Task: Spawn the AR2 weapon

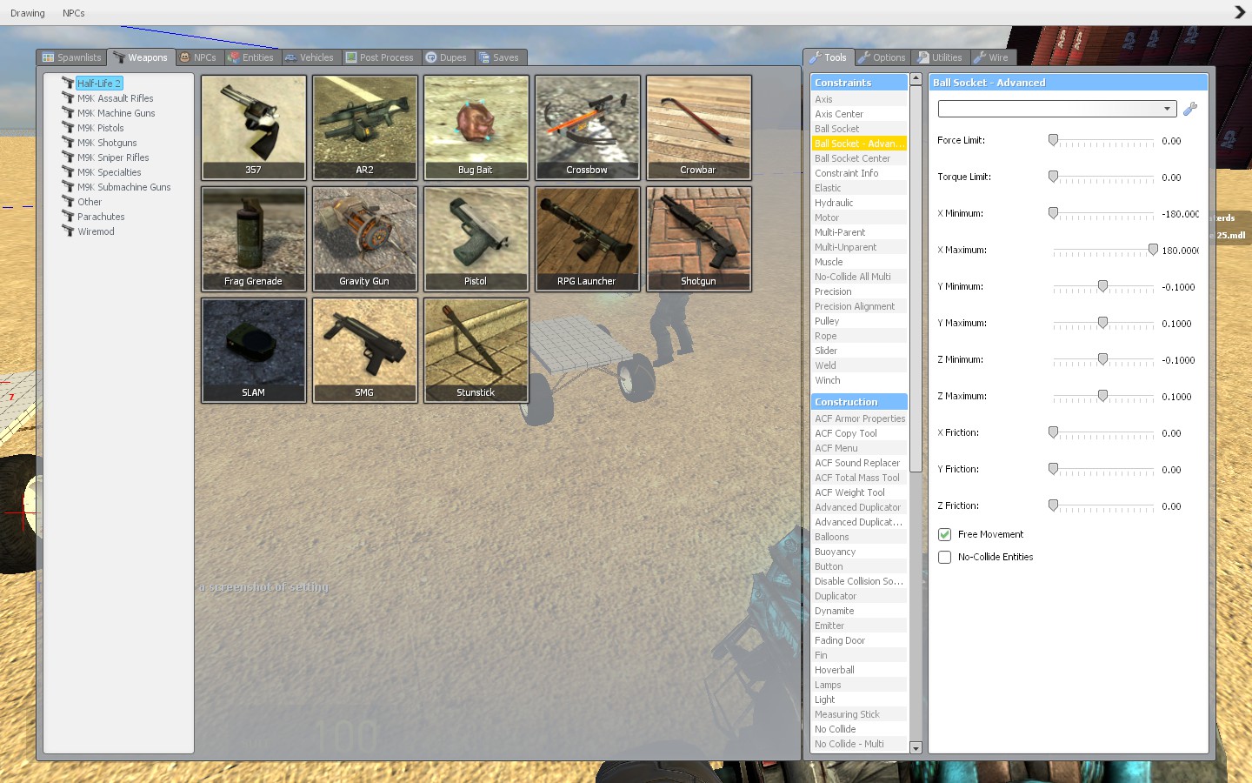Action: [x=364, y=127]
